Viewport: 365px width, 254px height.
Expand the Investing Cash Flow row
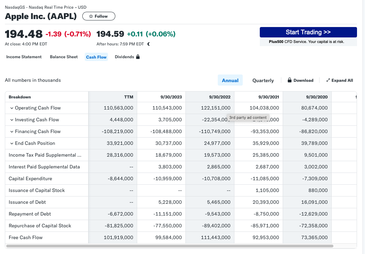coord(12,120)
